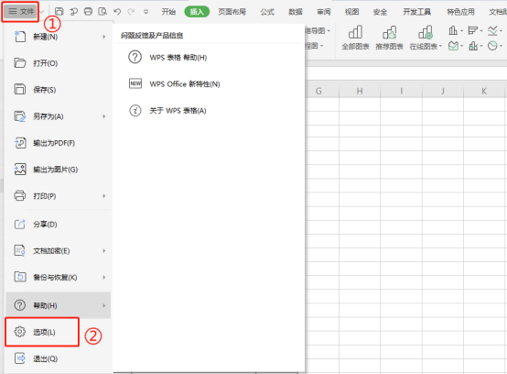Select the 插入 ribbon tab

[x=197, y=12]
